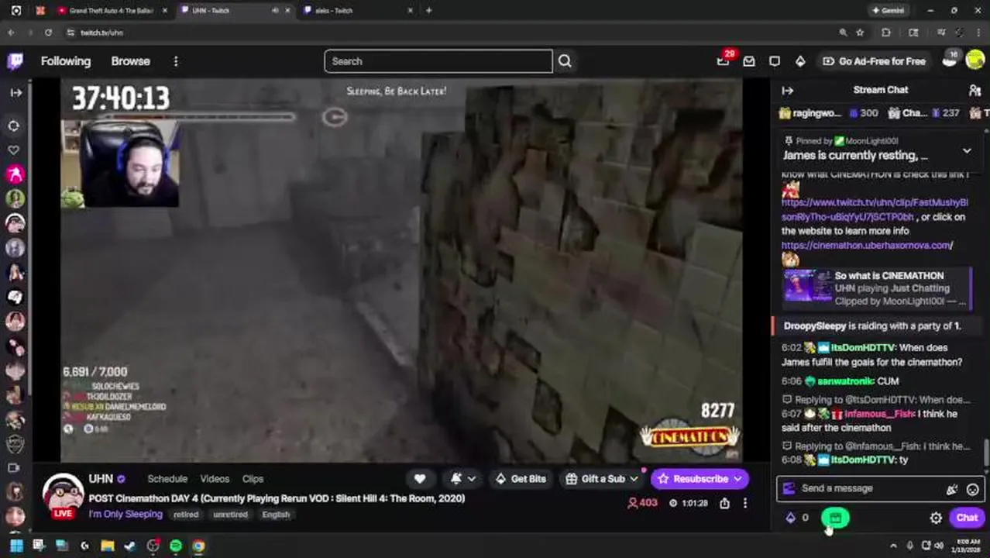Reload the page
The height and width of the screenshot is (558, 990).
[x=48, y=33]
